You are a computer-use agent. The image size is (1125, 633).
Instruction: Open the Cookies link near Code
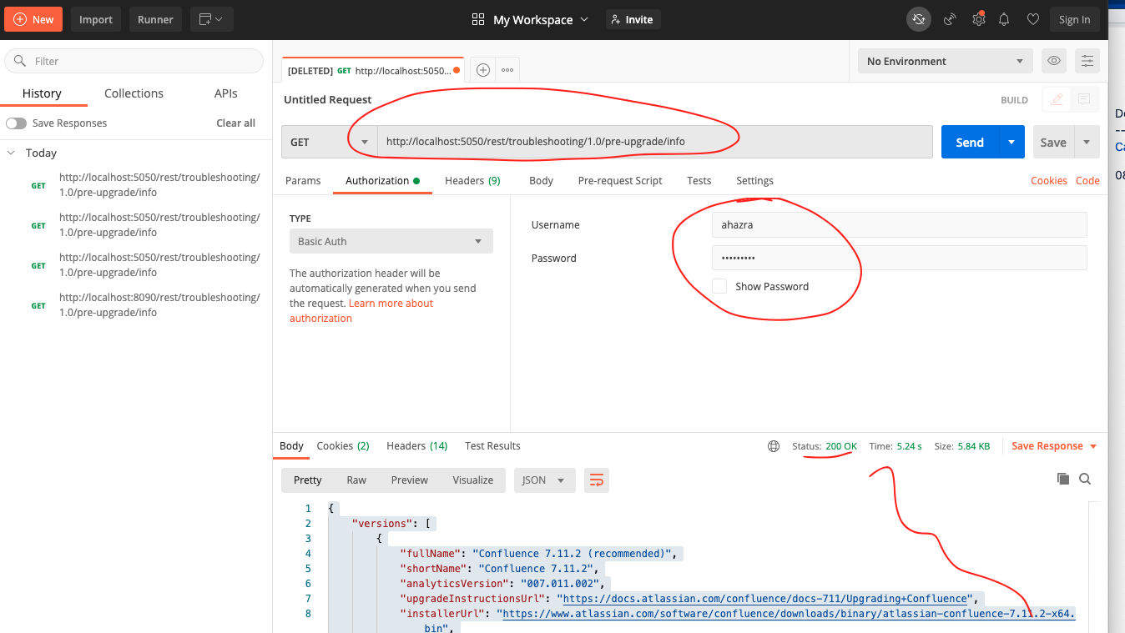point(1049,180)
